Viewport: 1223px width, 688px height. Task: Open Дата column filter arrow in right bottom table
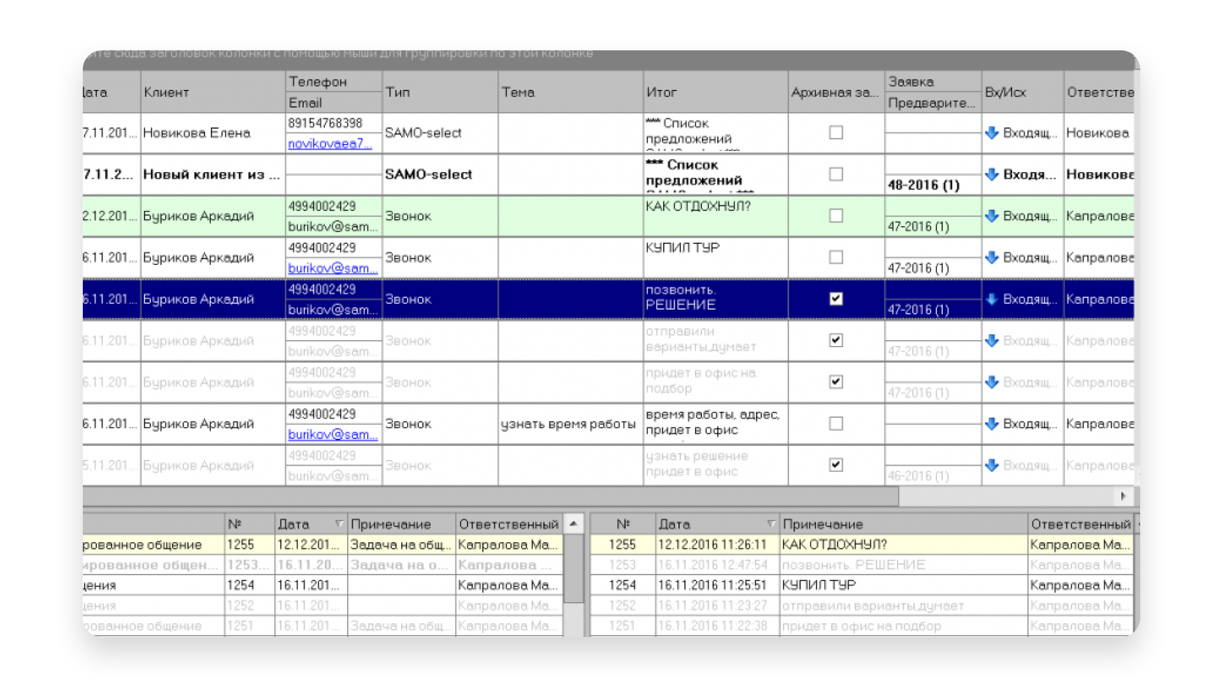[x=771, y=524]
